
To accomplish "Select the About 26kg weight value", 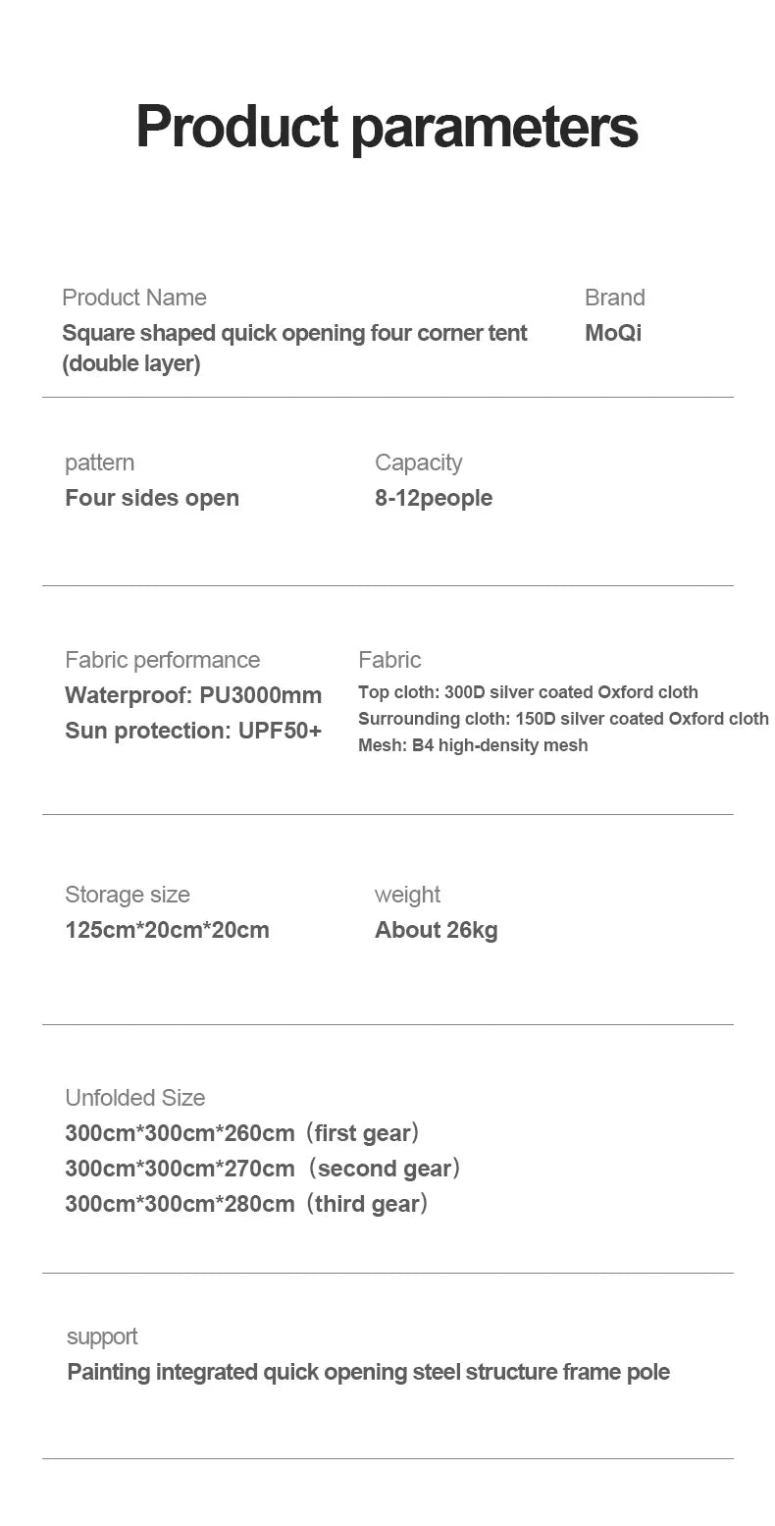I will coord(436,930).
